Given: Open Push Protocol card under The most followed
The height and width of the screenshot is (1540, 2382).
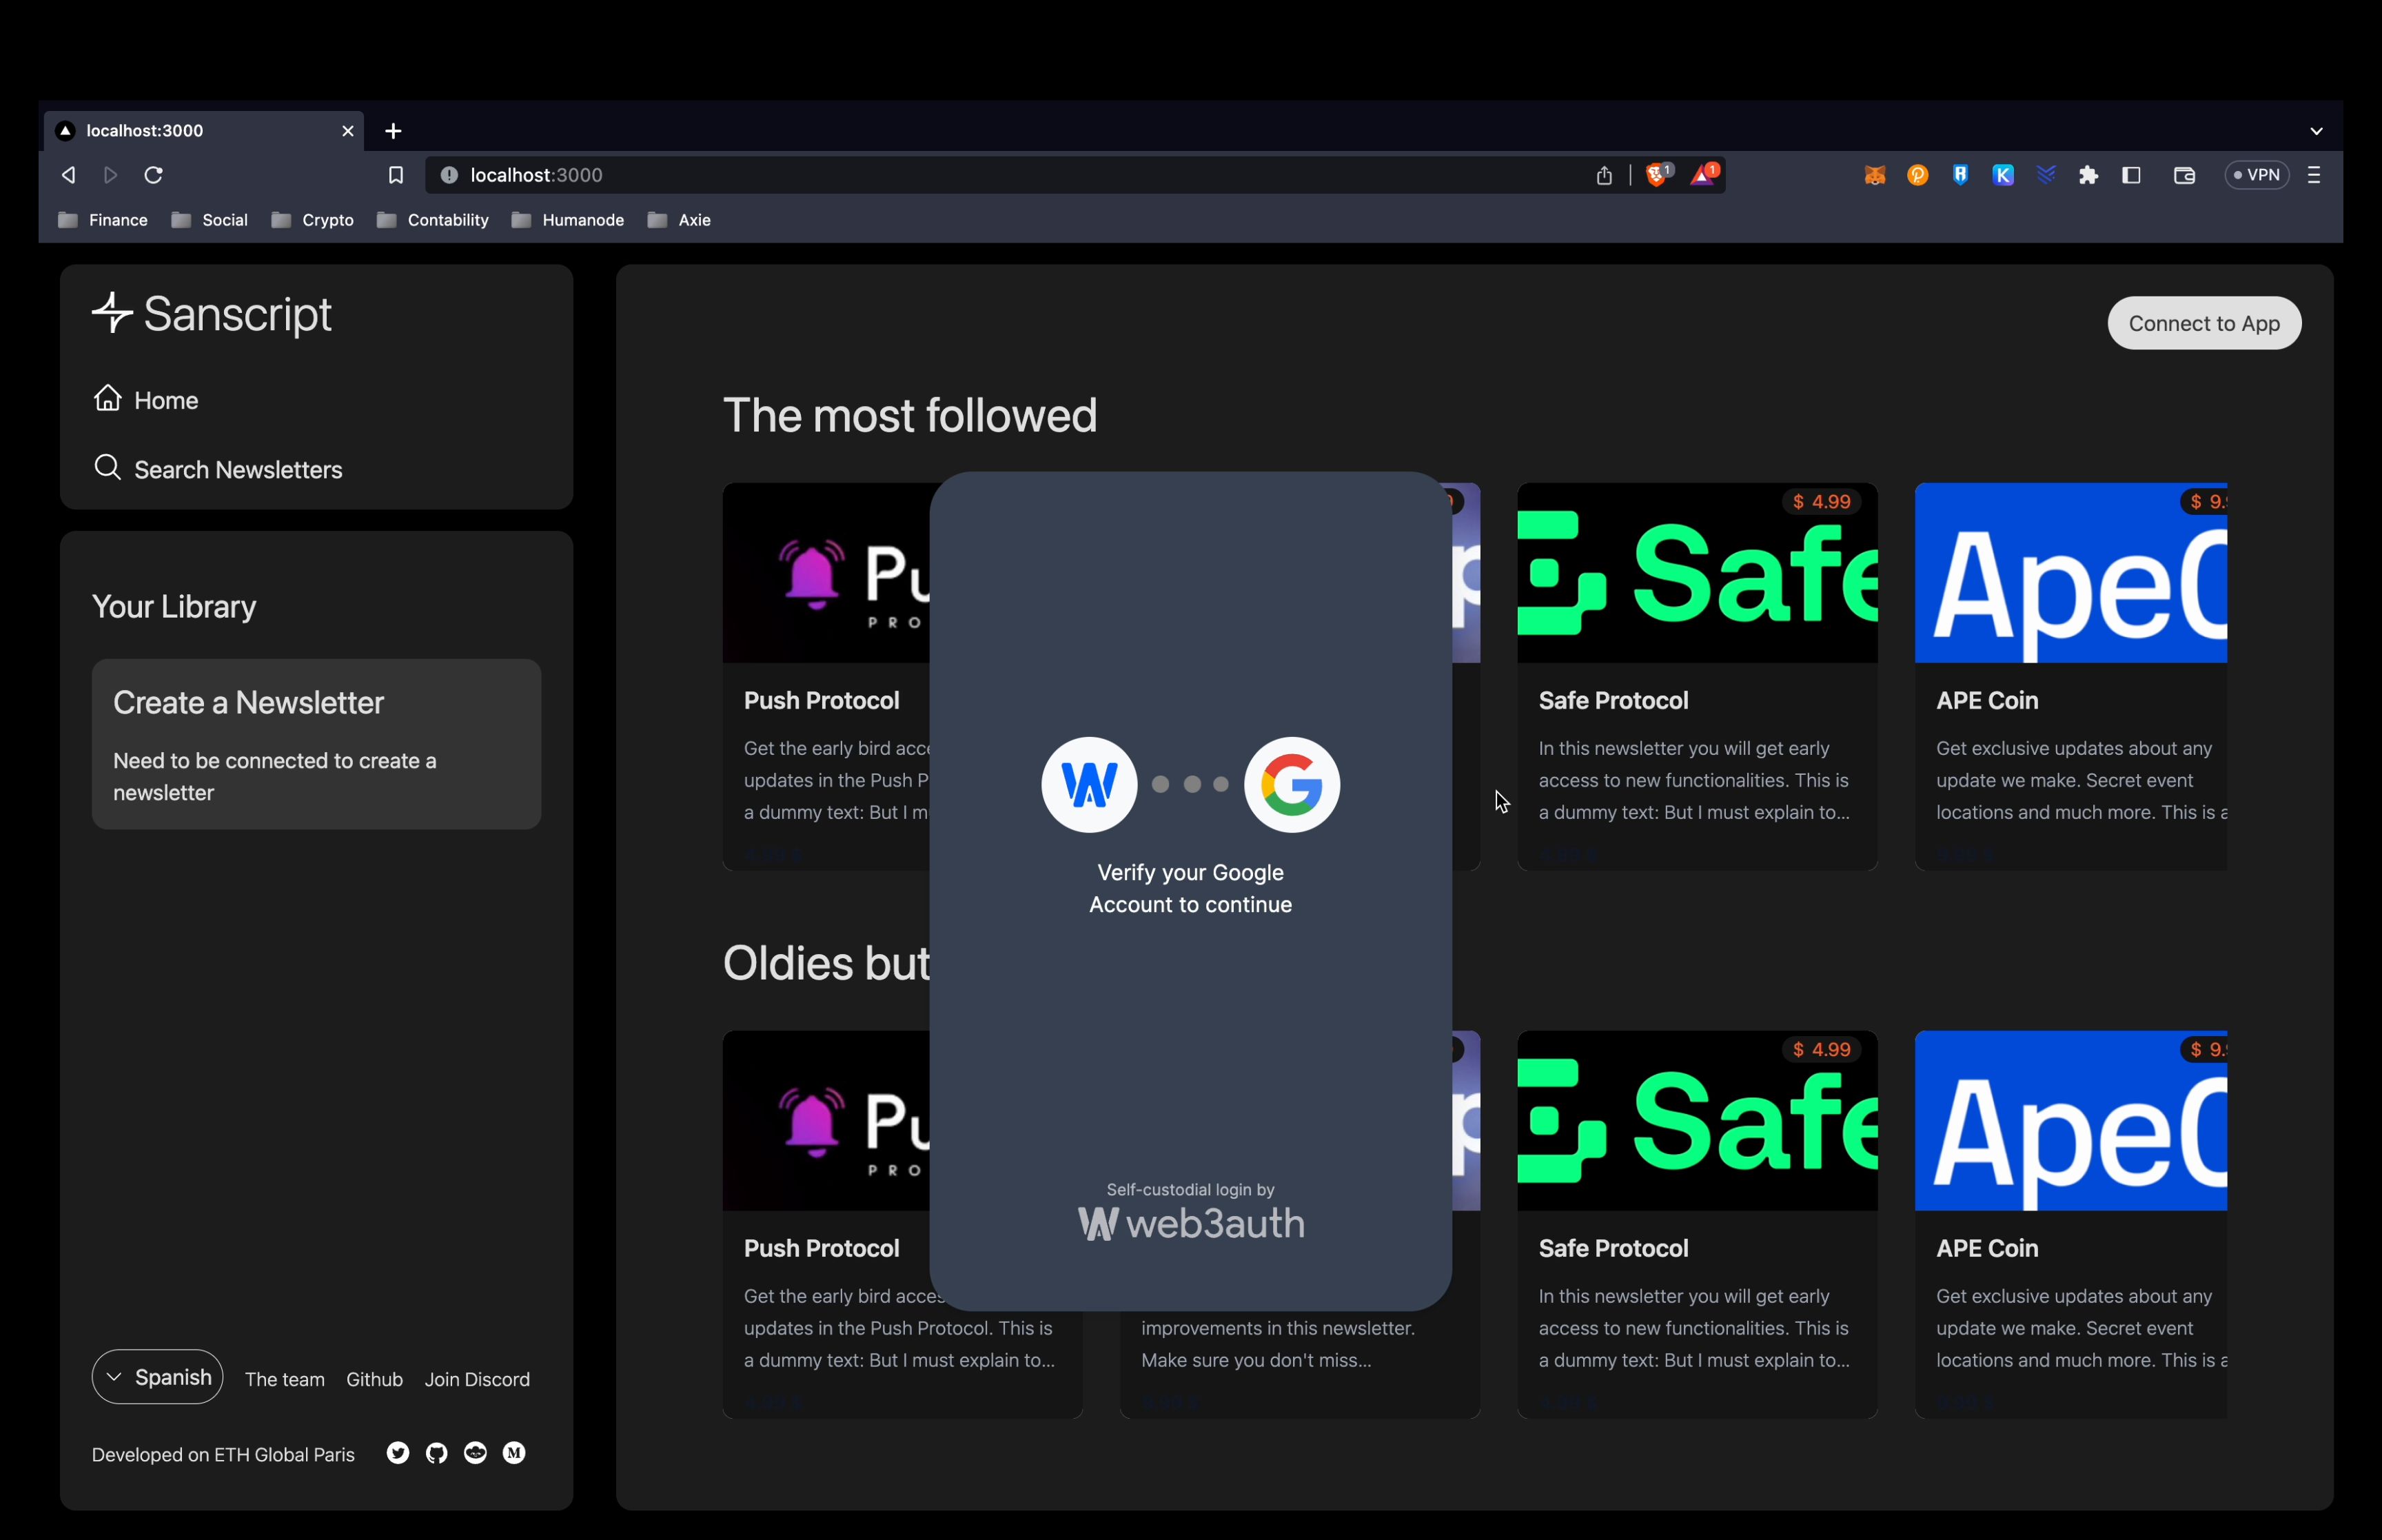Looking at the screenshot, I should tap(826, 677).
